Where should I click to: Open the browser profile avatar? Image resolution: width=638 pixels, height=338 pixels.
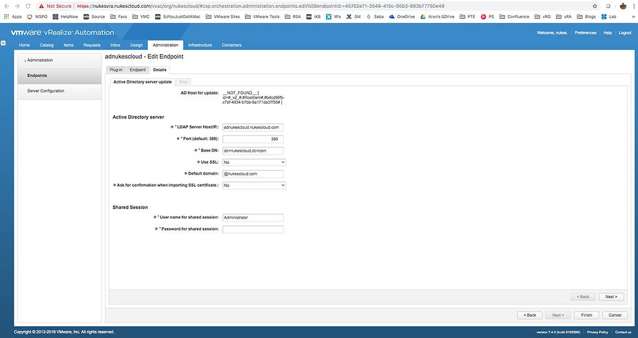623,6
